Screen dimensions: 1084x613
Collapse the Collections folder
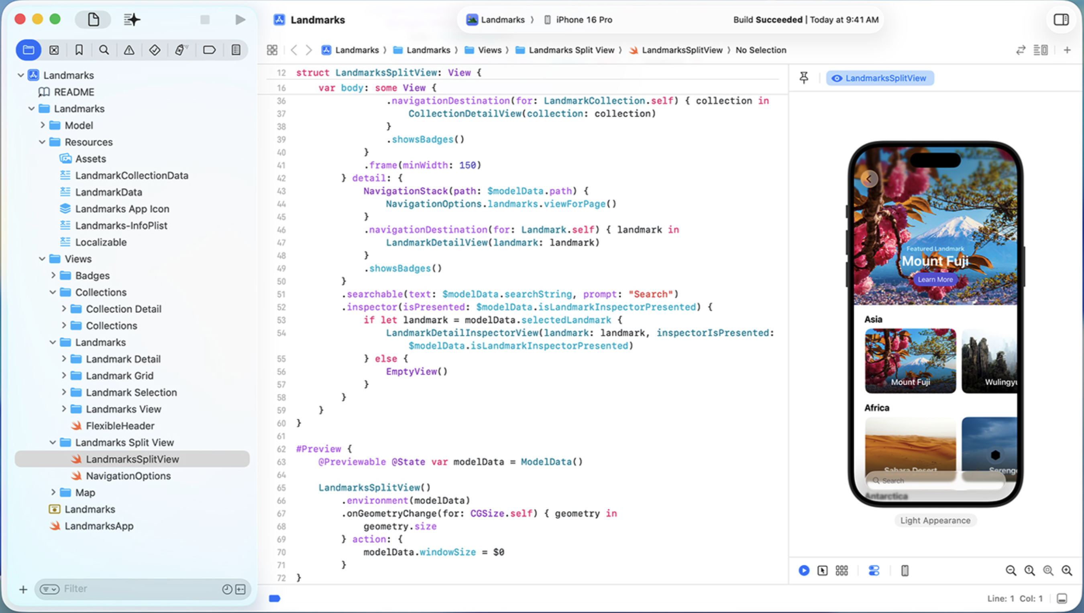[x=53, y=292]
